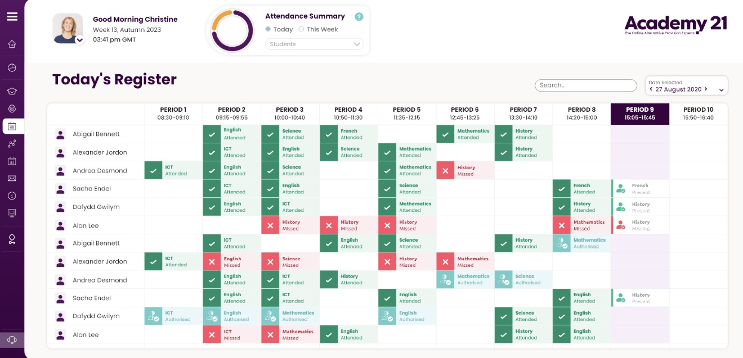This screenshot has height=358, width=743.
Task: Open the pie chart dashboard icon
Action: point(12,67)
